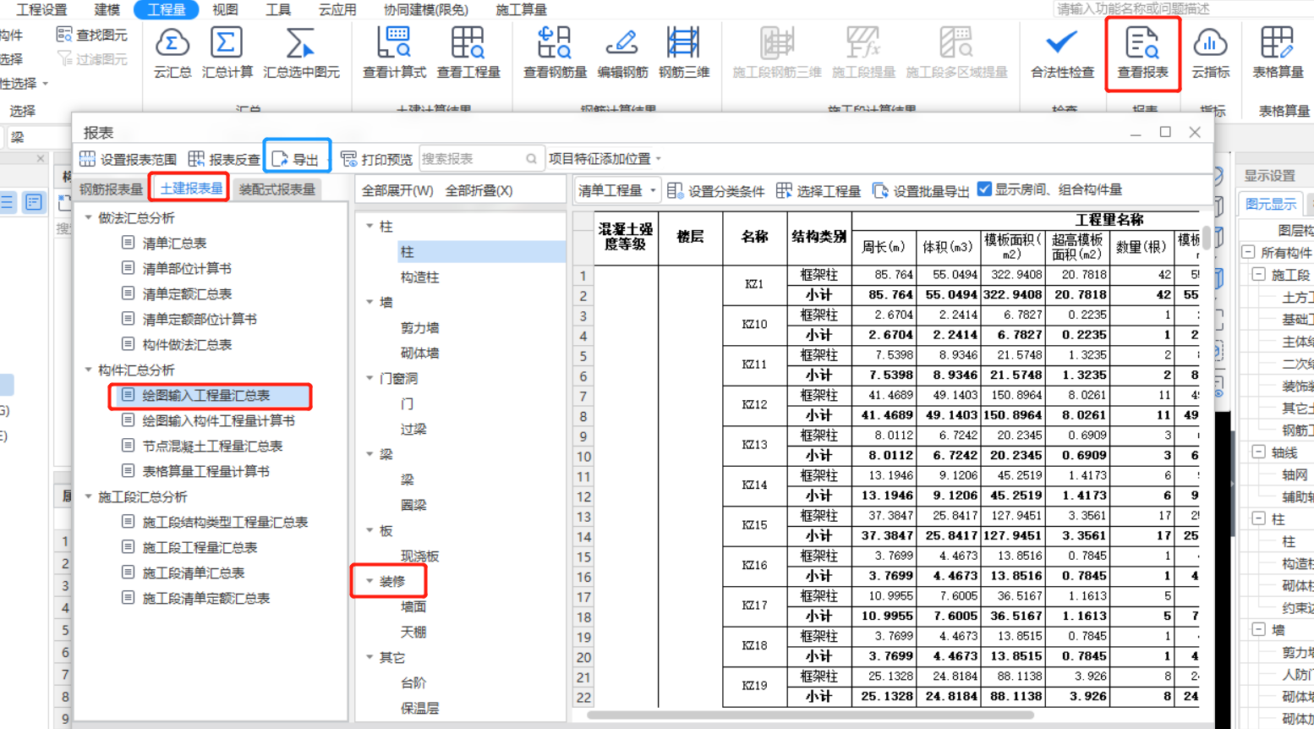Select 天棚 in component list
This screenshot has height=729, width=1314.
413,633
